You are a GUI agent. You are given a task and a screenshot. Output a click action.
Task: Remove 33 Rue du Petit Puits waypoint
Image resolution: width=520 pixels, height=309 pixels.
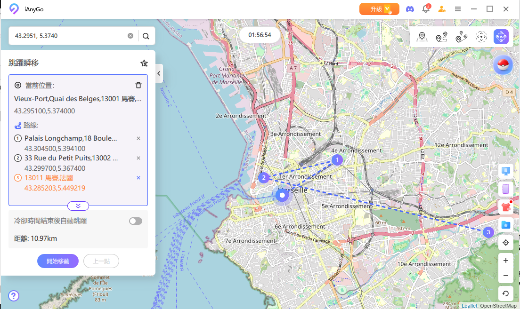138,158
